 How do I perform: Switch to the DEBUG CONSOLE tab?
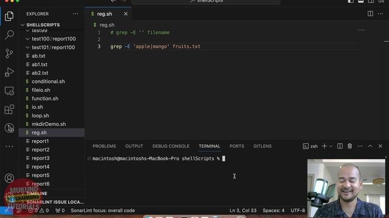point(171,146)
